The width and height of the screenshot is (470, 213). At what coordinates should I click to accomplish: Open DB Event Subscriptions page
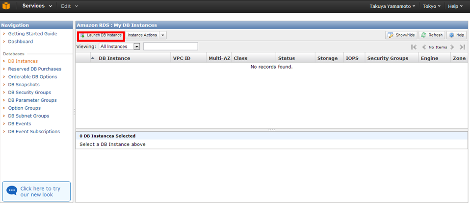tap(34, 131)
